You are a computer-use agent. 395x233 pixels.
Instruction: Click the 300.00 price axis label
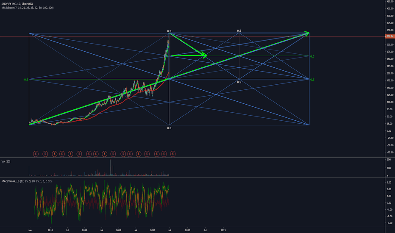point(390,44)
